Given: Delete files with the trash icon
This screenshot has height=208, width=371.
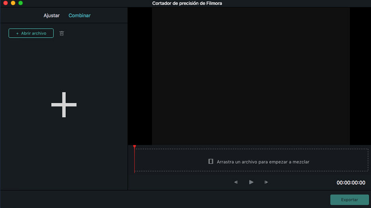Looking at the screenshot, I should (x=62, y=33).
